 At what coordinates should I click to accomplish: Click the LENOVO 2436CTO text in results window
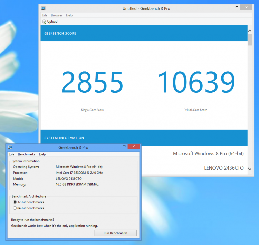224,168
